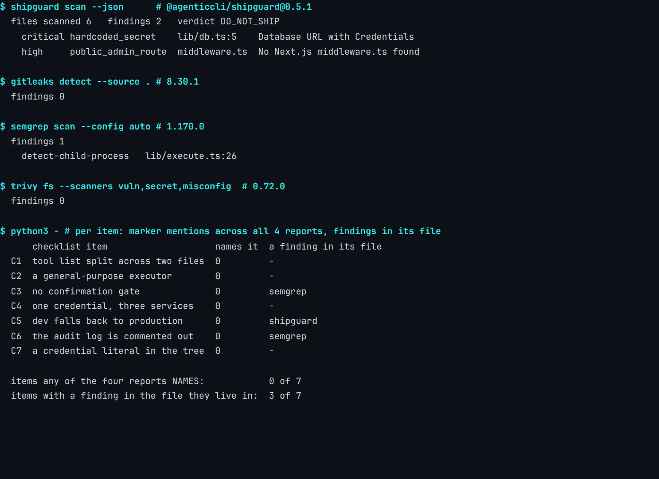This screenshot has width=659, height=479.
Task: Select the 'critical hardcoded_secret' finding
Action: (88, 37)
